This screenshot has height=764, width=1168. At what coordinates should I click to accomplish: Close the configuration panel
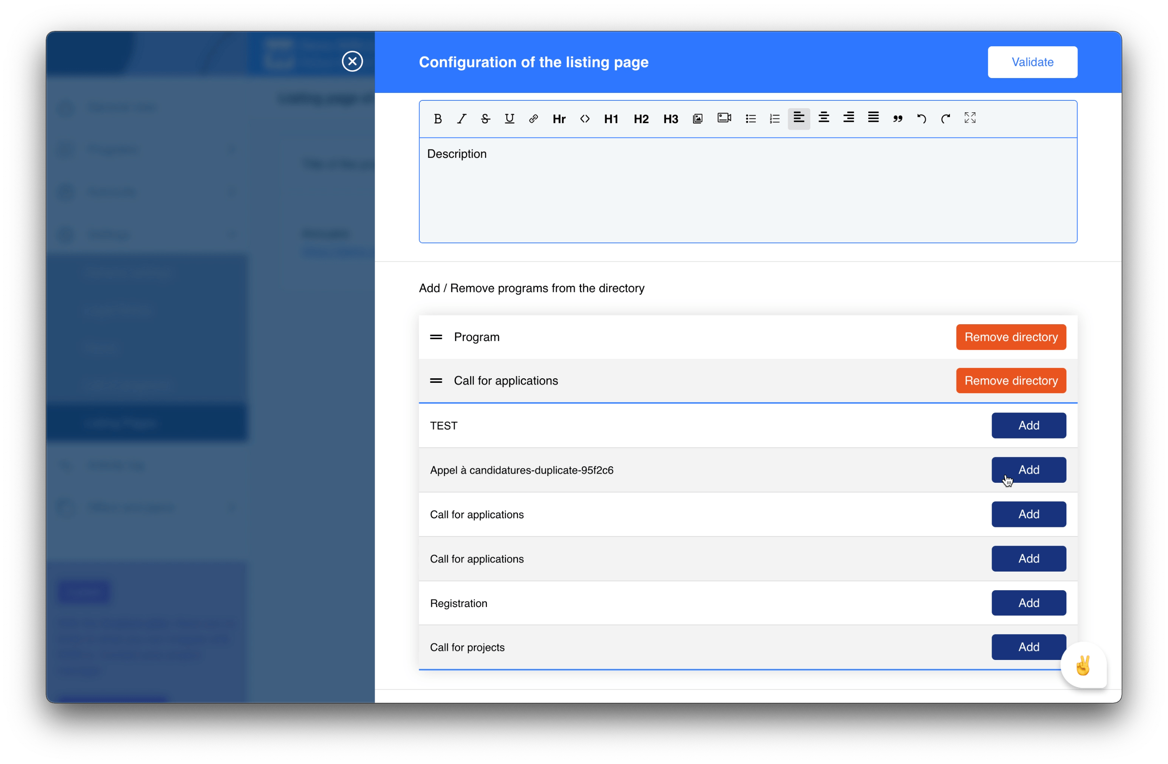tap(352, 62)
